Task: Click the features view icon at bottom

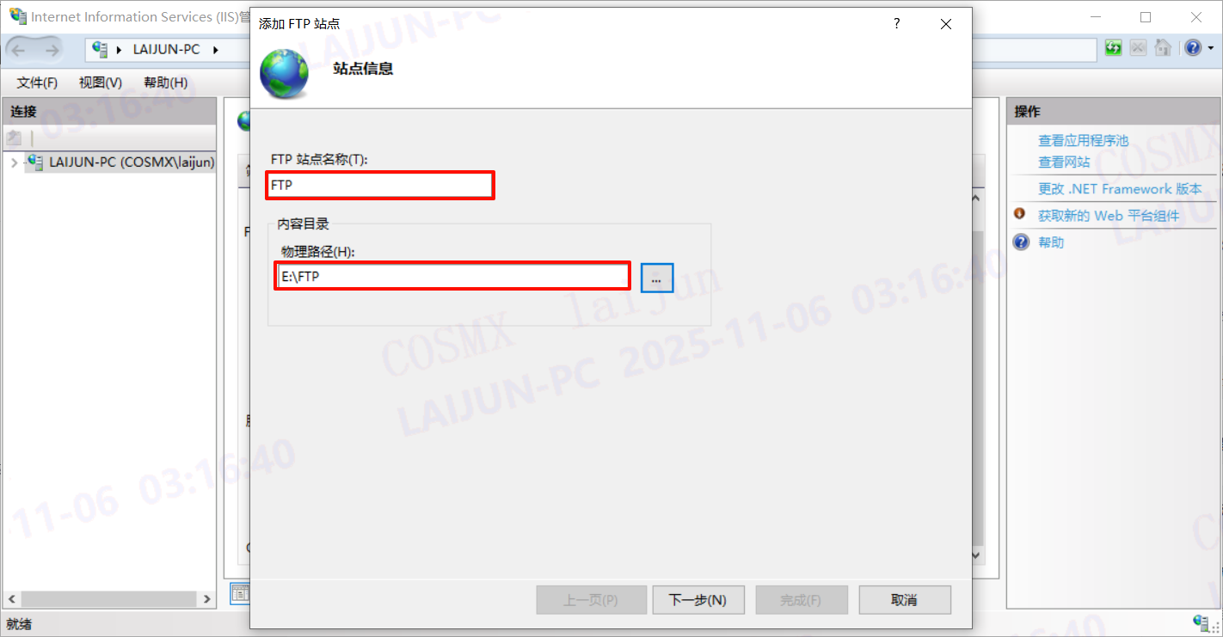Action: pos(240,592)
